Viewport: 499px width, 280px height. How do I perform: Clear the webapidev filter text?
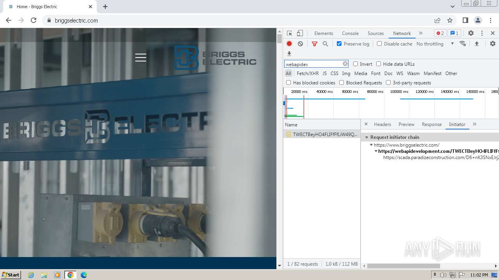[x=345, y=64]
